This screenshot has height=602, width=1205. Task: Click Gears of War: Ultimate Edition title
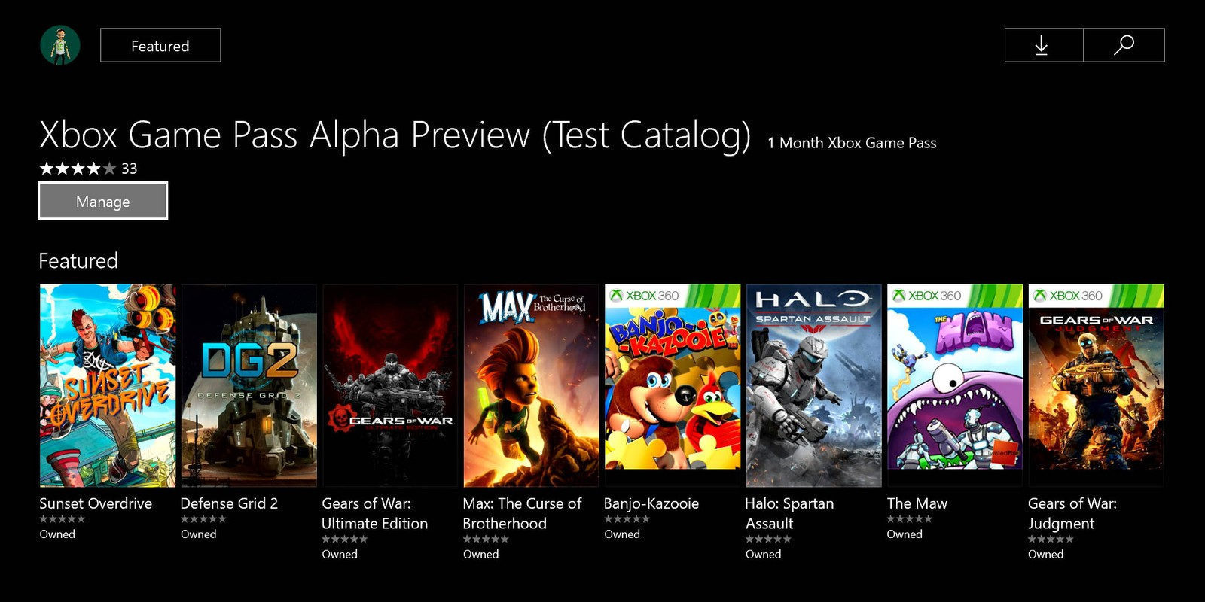[x=374, y=513]
